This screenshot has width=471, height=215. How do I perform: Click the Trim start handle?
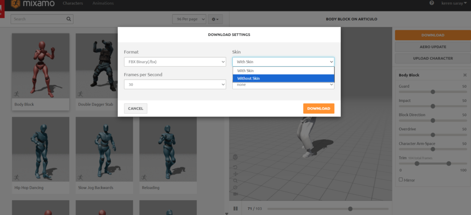417,164
